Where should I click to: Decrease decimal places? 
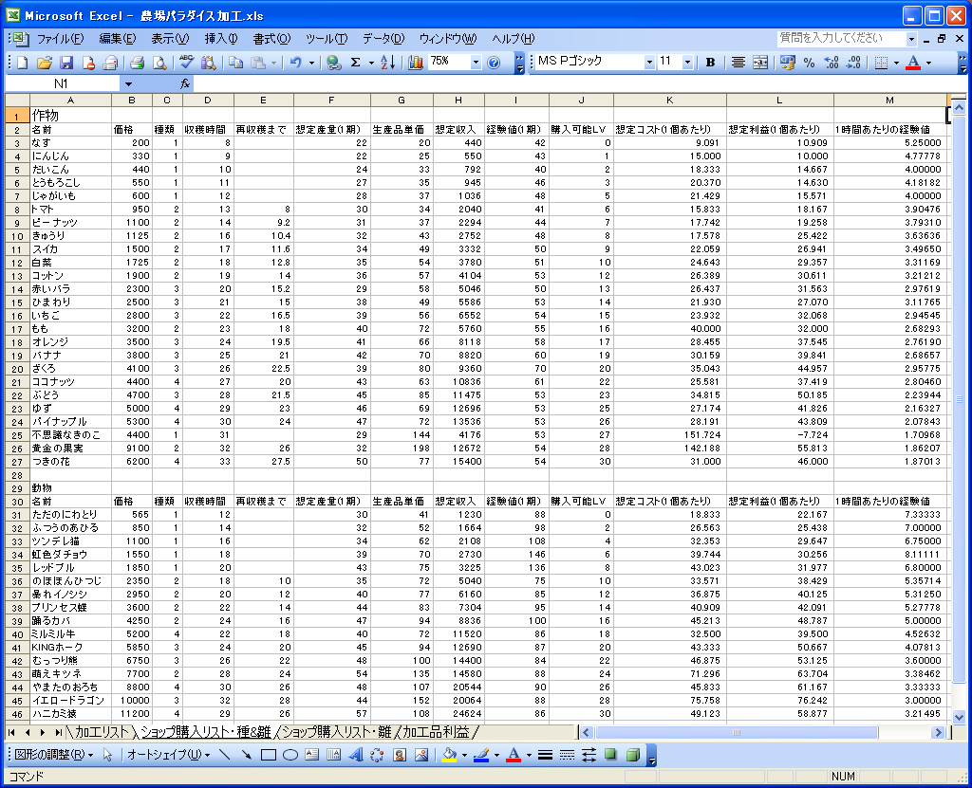click(853, 62)
